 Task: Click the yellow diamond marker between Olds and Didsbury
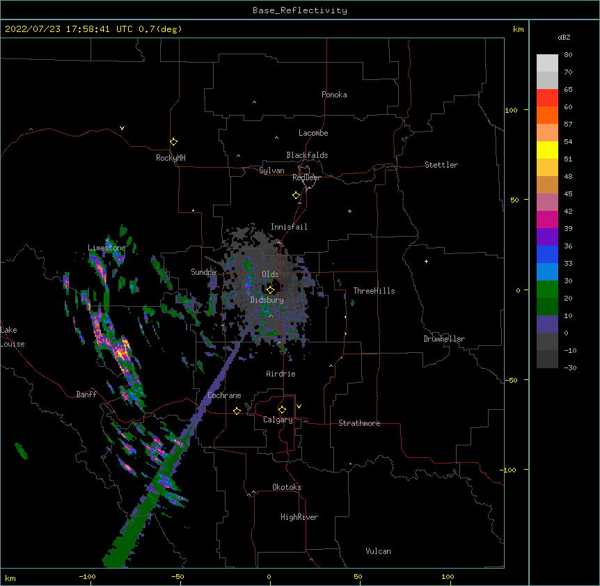click(270, 290)
